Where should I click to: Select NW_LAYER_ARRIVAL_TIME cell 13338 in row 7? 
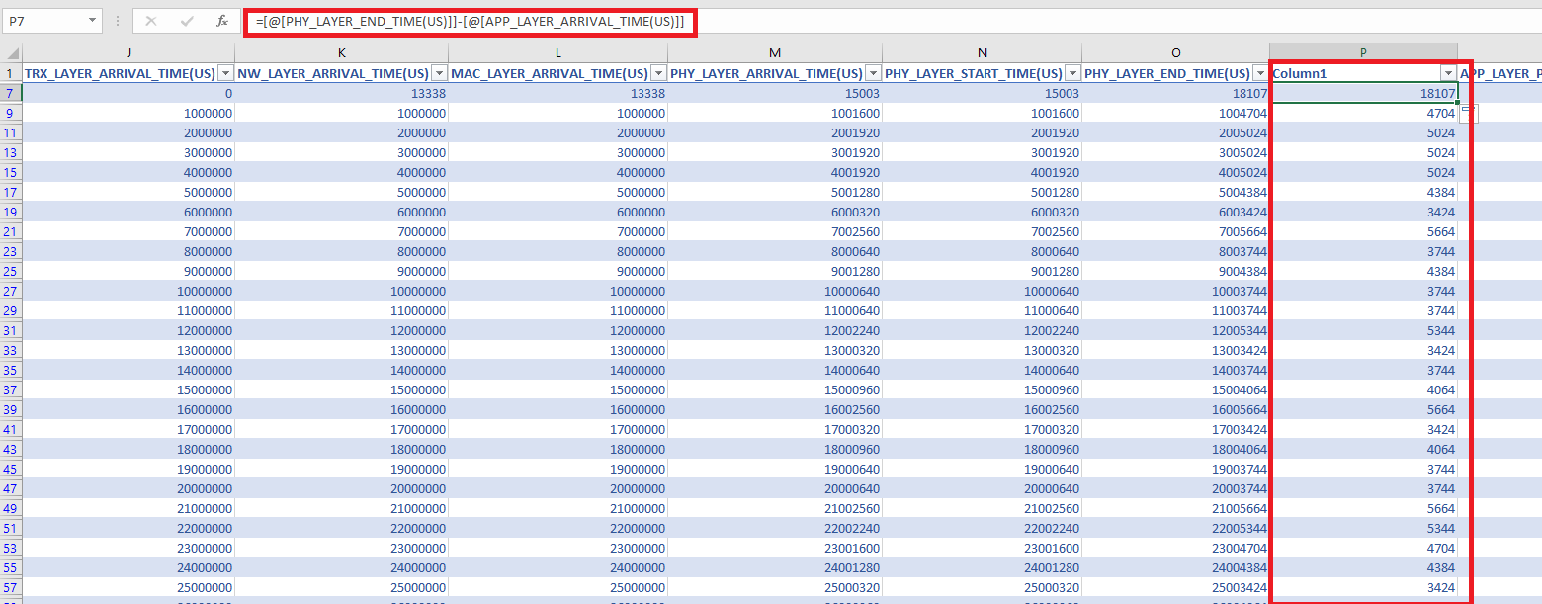(342, 93)
